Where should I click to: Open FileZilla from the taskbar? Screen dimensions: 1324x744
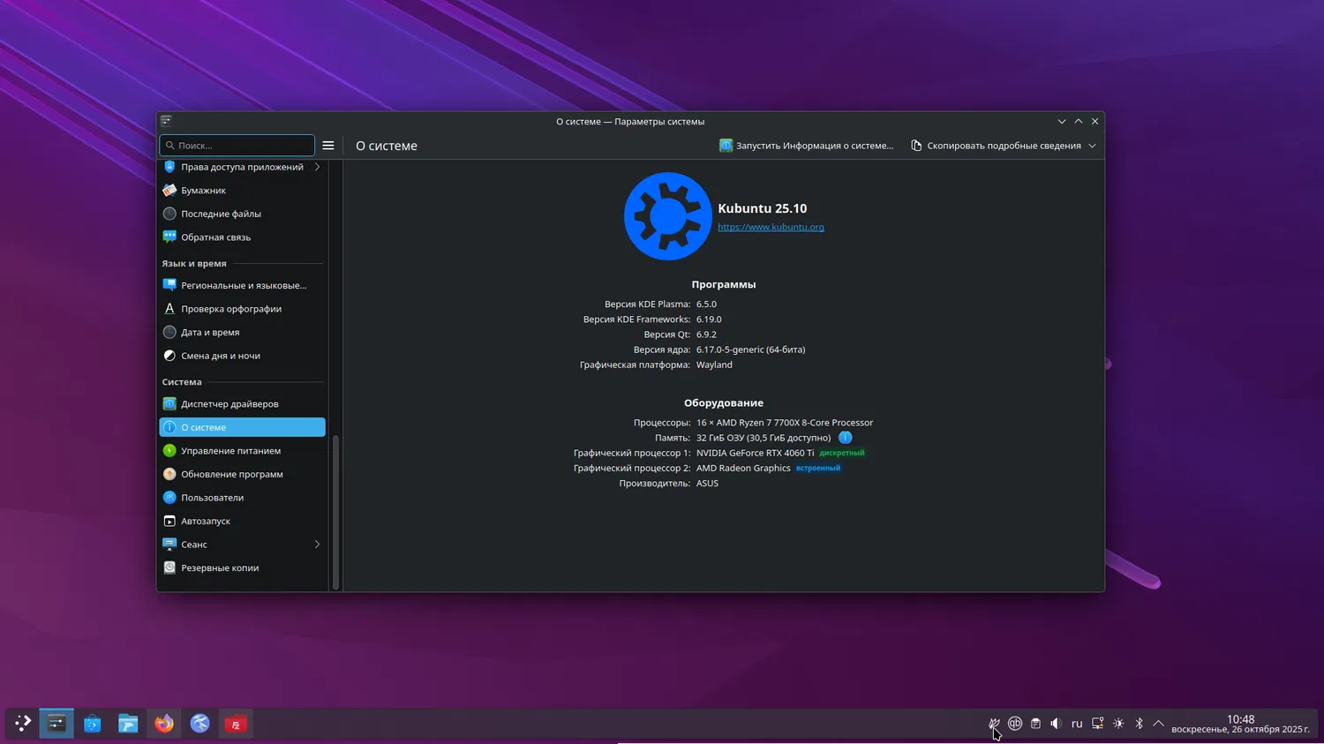click(x=236, y=724)
